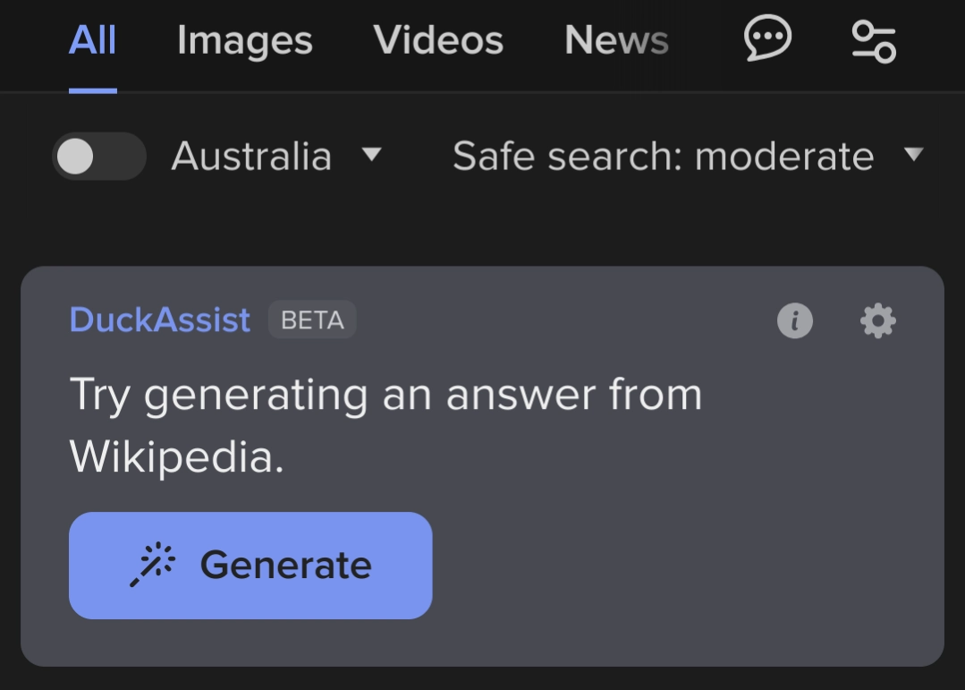This screenshot has height=690, width=965.
Task: Click the DuckAssist title link
Action: click(160, 319)
